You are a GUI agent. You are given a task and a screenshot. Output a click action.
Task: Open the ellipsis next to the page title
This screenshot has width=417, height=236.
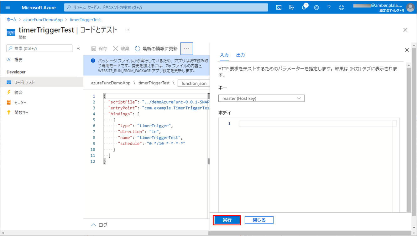[127, 30]
